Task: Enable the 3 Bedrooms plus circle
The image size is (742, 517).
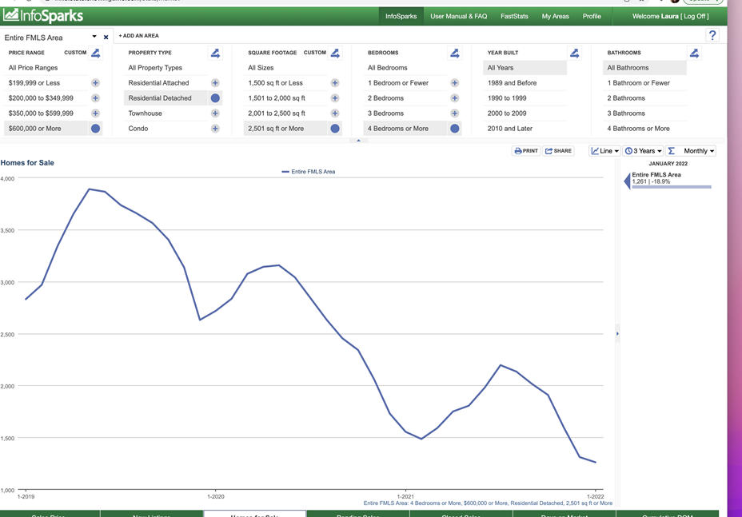Action: pos(454,113)
